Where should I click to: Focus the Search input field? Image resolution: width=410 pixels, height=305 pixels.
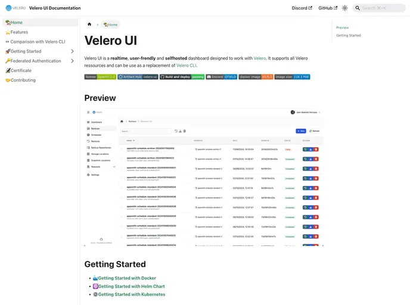(x=379, y=8)
